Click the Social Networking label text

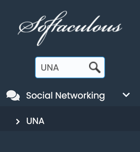click(66, 96)
